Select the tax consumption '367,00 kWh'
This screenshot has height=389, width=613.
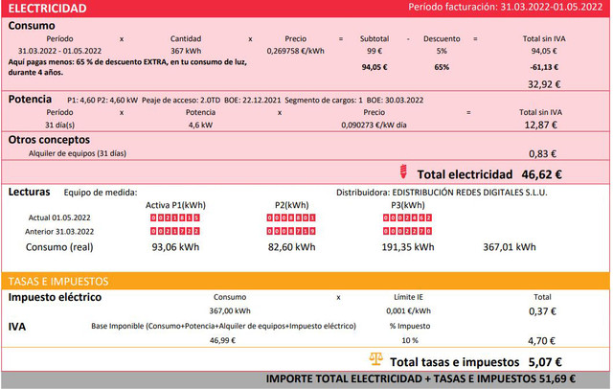pos(230,311)
